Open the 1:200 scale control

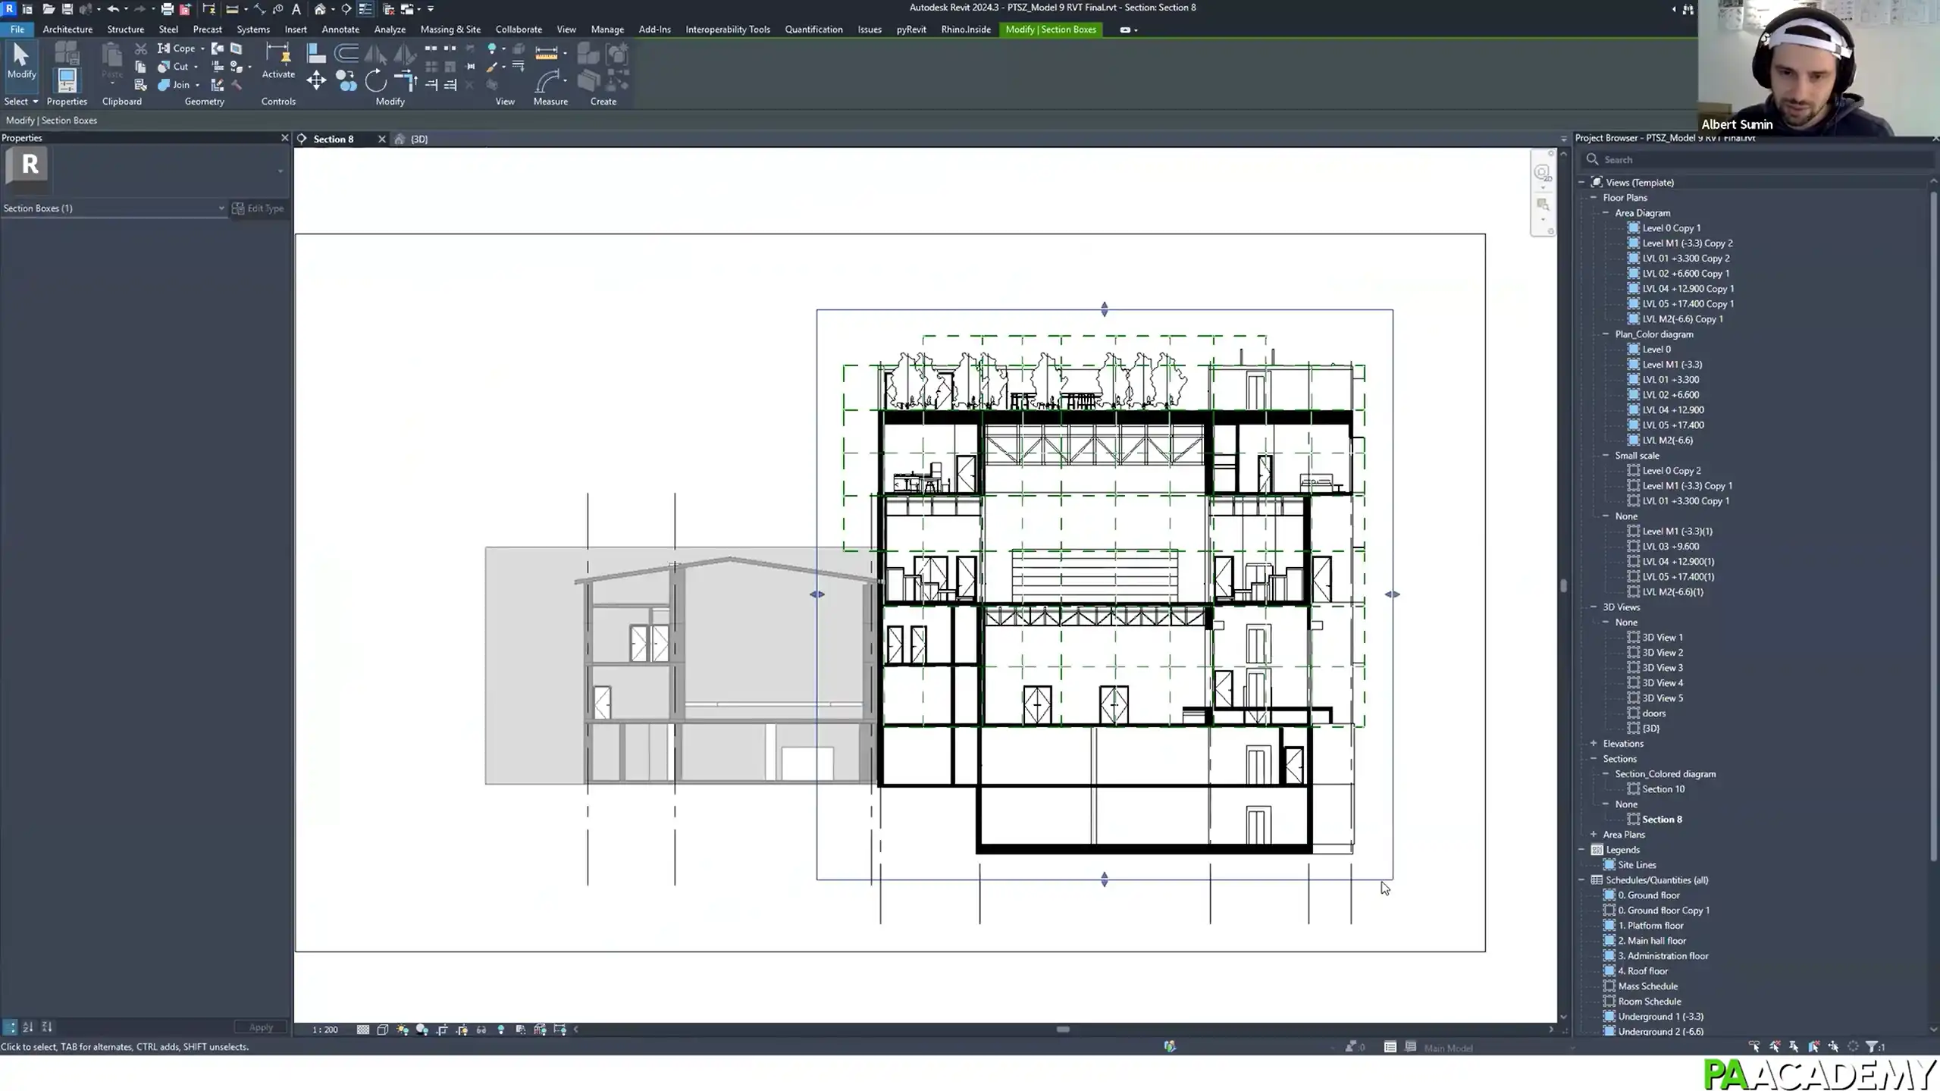pos(324,1030)
